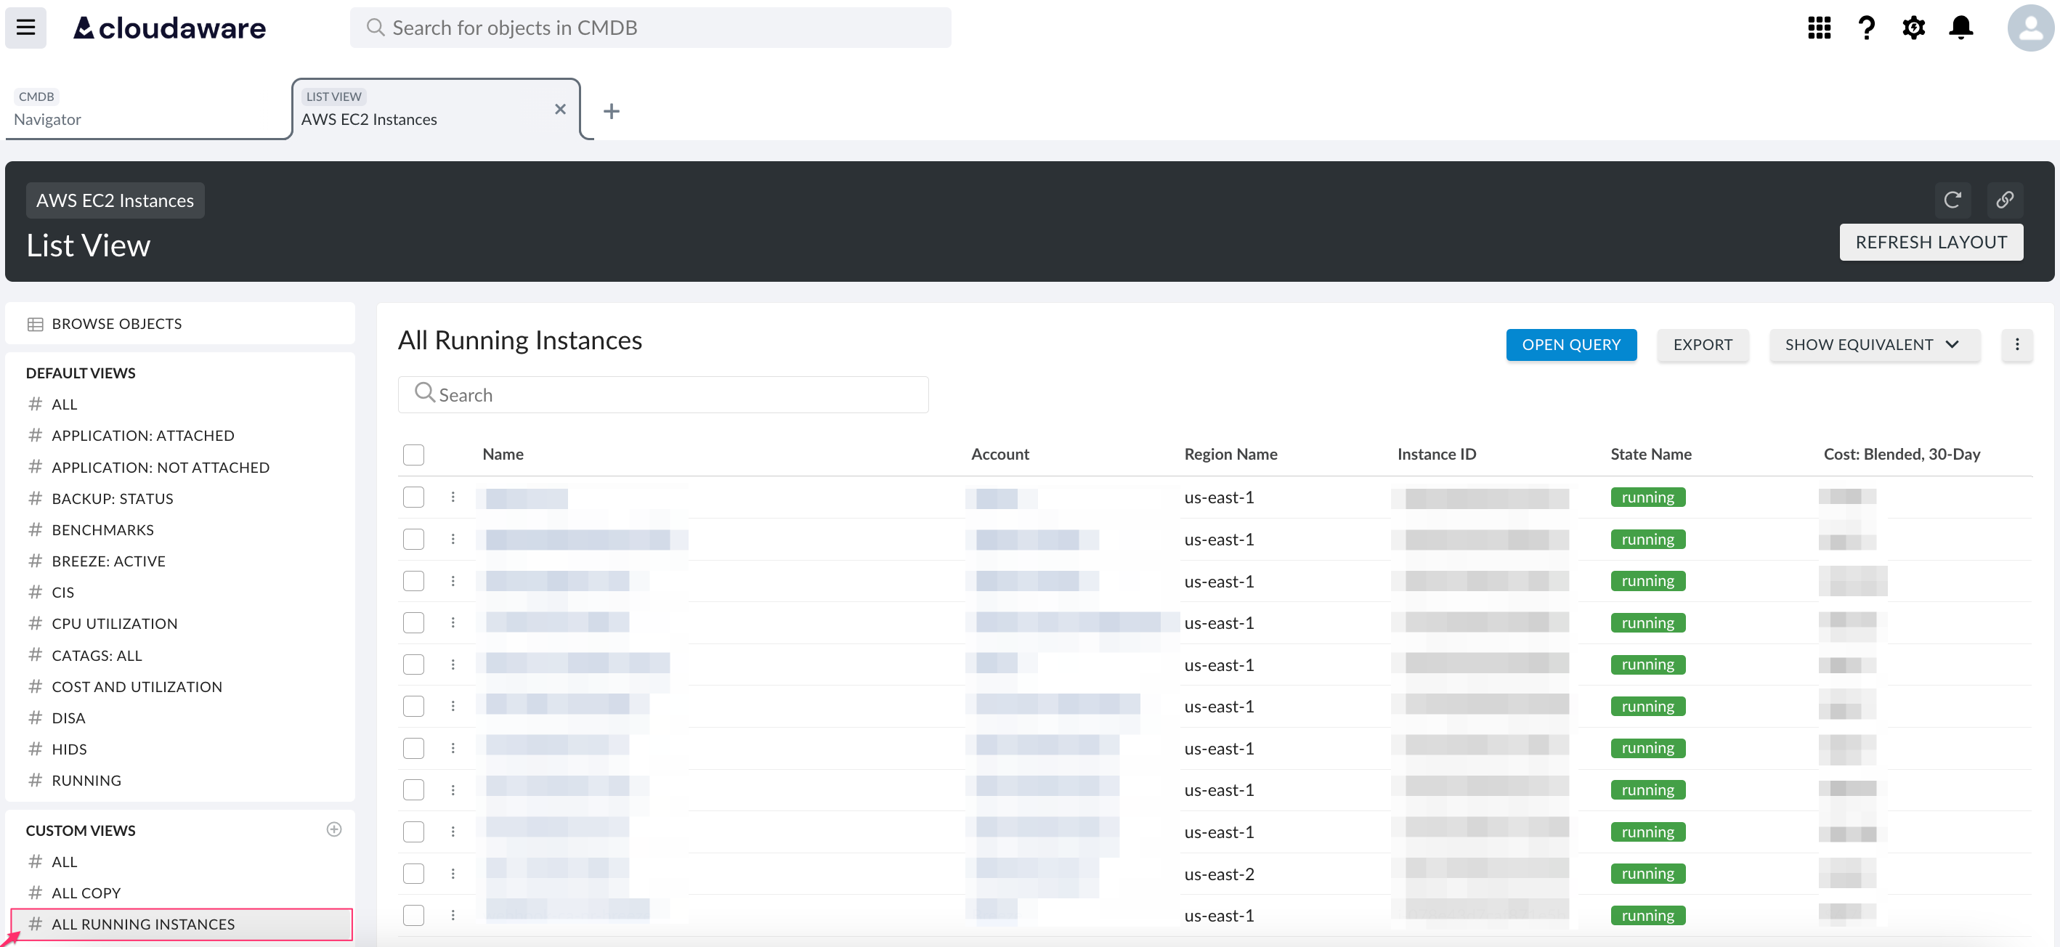Click the Open Query button
Viewport: 2060px width, 947px height.
click(1570, 345)
